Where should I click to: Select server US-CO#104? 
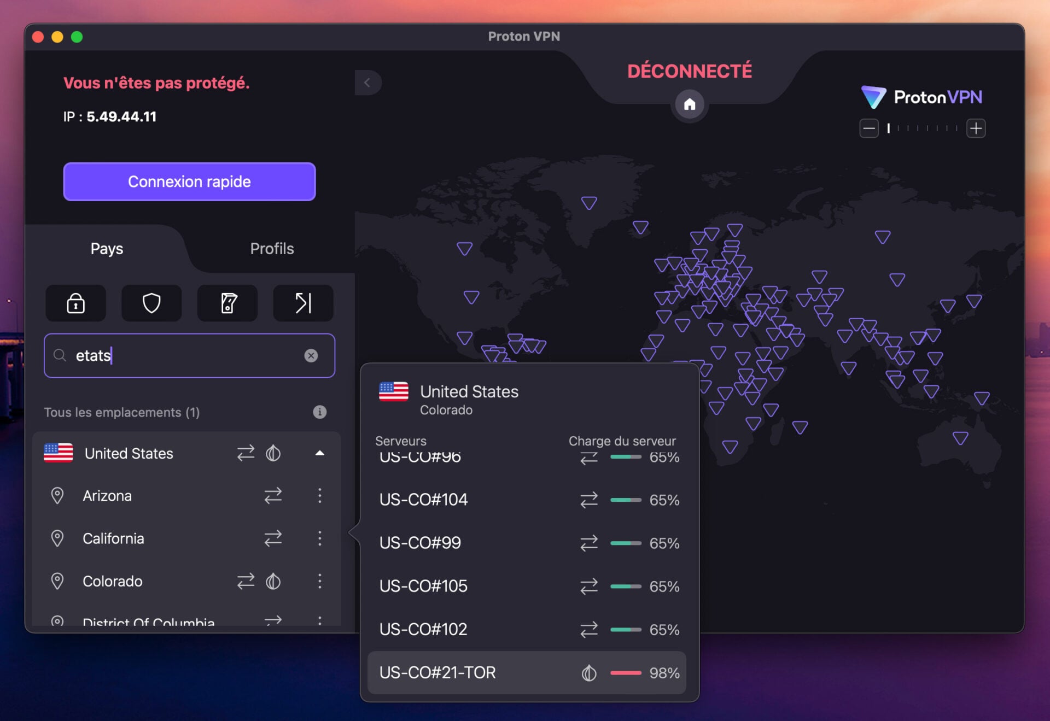tap(527, 500)
